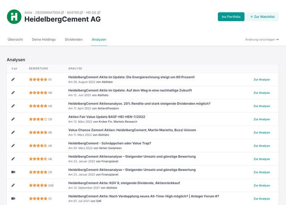Viewport: 286px width, 205px height.
Task: Open the Dividenden tab
Action: (x=74, y=39)
